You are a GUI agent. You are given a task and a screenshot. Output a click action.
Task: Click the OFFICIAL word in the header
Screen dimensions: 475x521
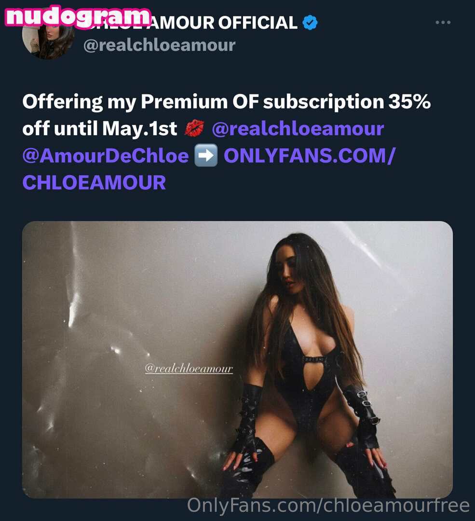(x=258, y=23)
